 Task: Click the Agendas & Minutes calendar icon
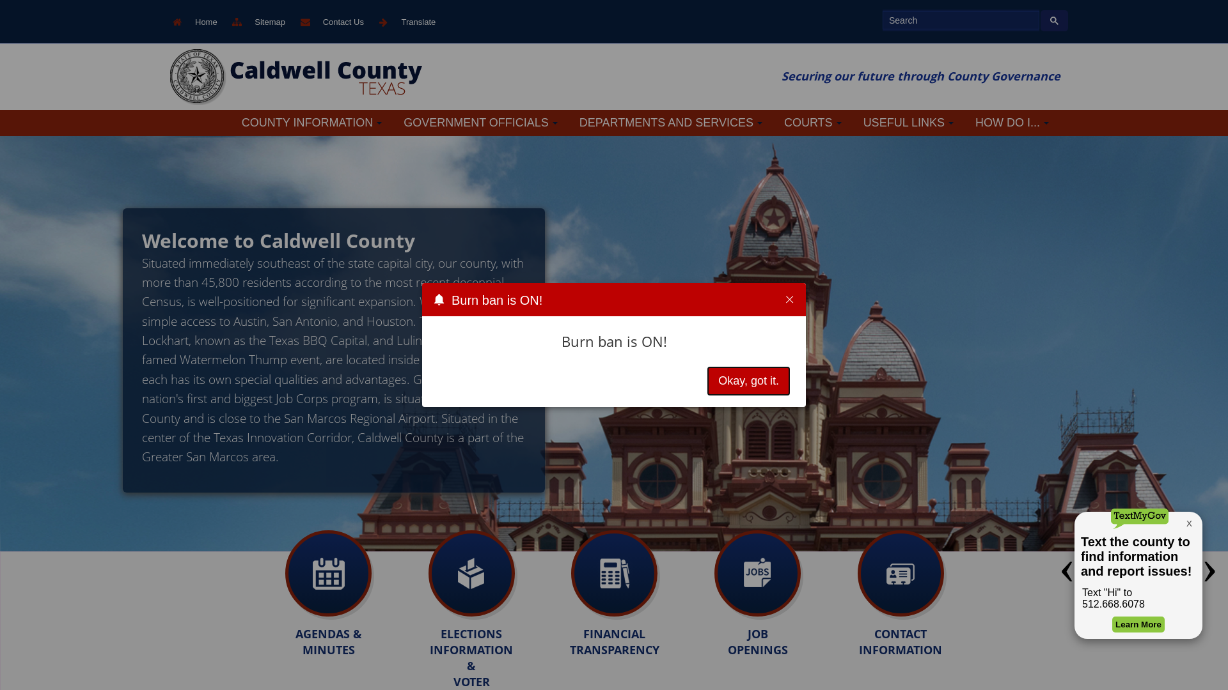[x=328, y=573]
